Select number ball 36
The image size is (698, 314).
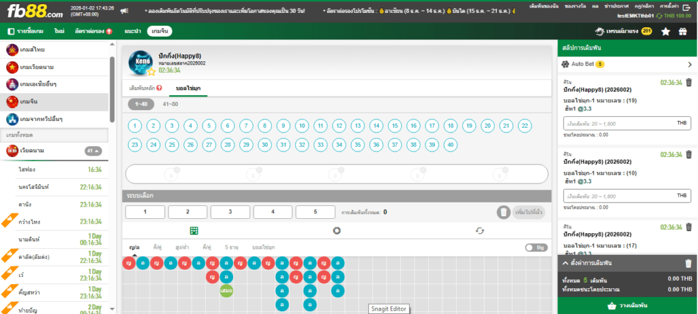click(376, 144)
